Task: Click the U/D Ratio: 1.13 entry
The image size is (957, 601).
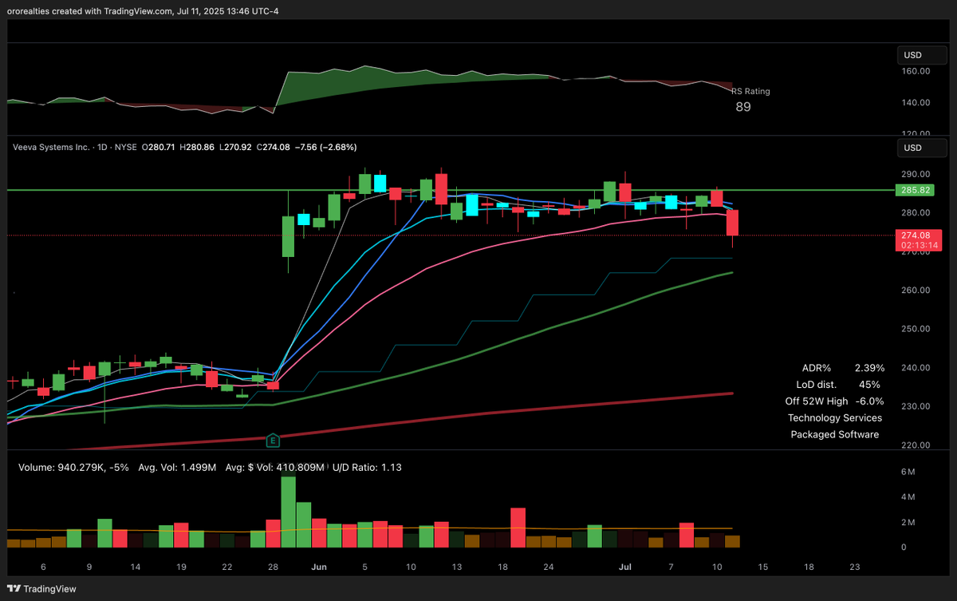Action: 367,467
